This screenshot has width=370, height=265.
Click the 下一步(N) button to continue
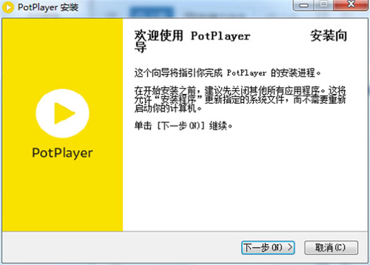click(x=268, y=248)
